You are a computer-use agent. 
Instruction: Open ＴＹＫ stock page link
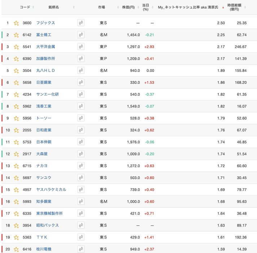[x=42, y=237]
